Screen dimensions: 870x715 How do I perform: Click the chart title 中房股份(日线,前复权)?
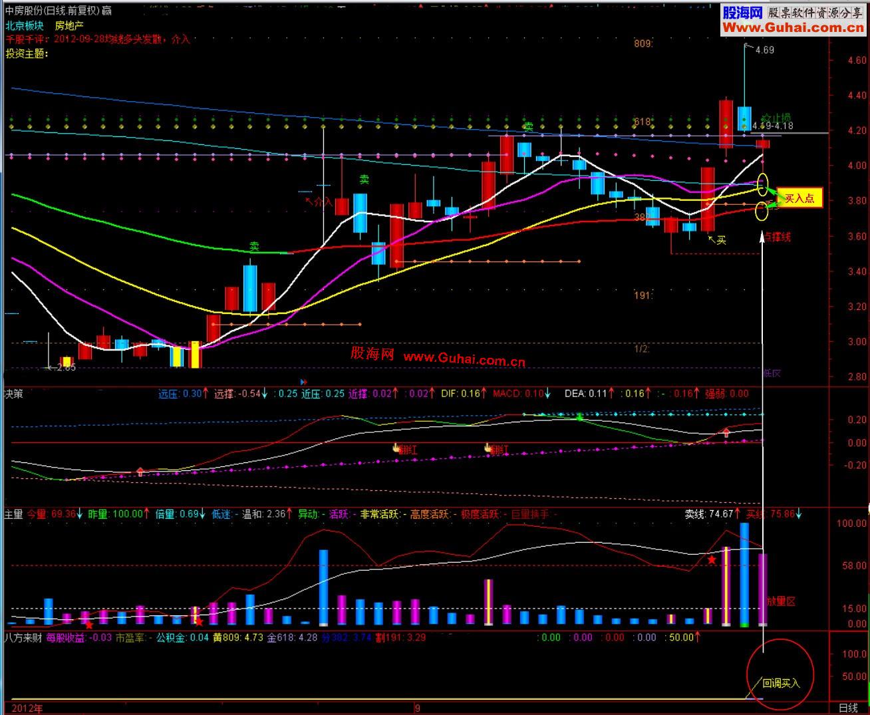click(53, 10)
